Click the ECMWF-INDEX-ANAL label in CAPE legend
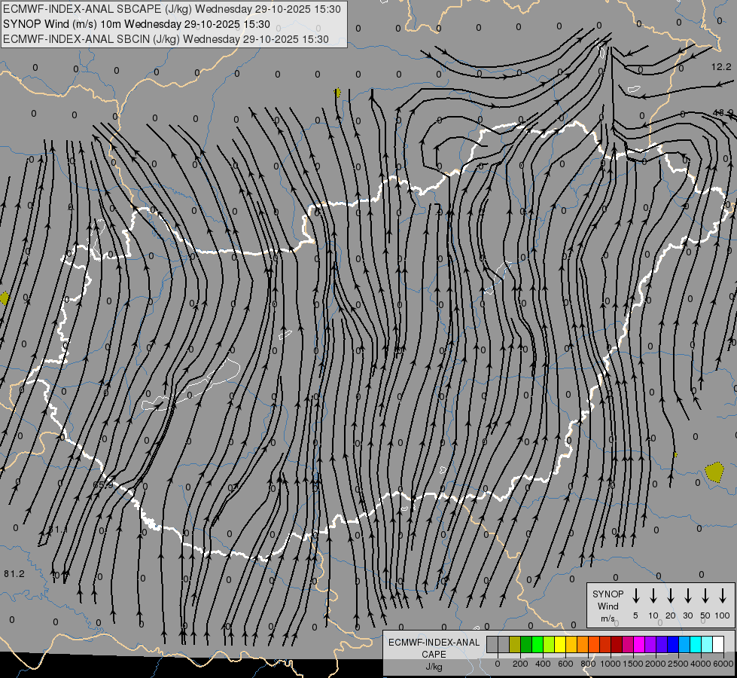The width and height of the screenshot is (737, 678). point(434,643)
